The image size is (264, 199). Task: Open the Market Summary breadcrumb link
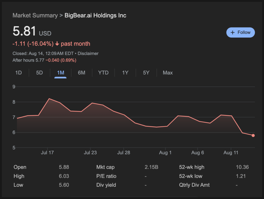tap(35, 16)
